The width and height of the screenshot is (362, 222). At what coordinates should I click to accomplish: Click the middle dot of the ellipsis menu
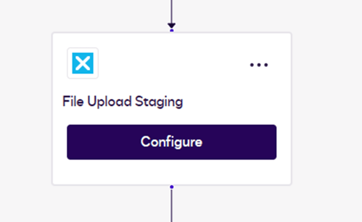pyautogui.click(x=259, y=65)
